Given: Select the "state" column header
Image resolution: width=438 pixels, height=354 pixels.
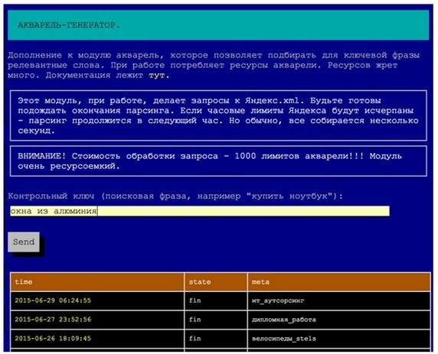Looking at the screenshot, I should [216, 282].
